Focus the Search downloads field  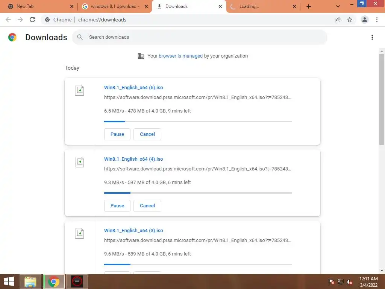pos(200,37)
